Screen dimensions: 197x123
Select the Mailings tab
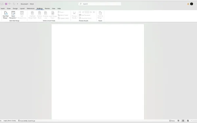pos(40,9)
